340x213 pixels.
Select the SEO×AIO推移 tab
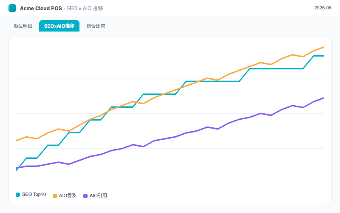tap(59, 26)
